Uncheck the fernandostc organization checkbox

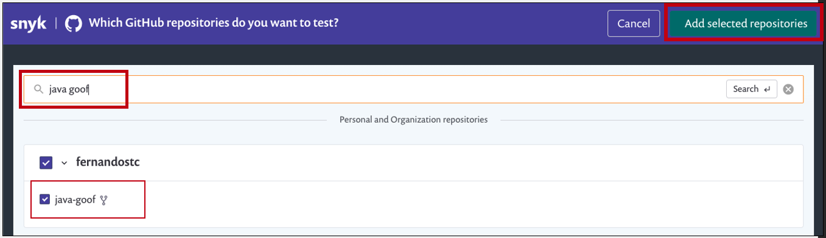(x=46, y=163)
